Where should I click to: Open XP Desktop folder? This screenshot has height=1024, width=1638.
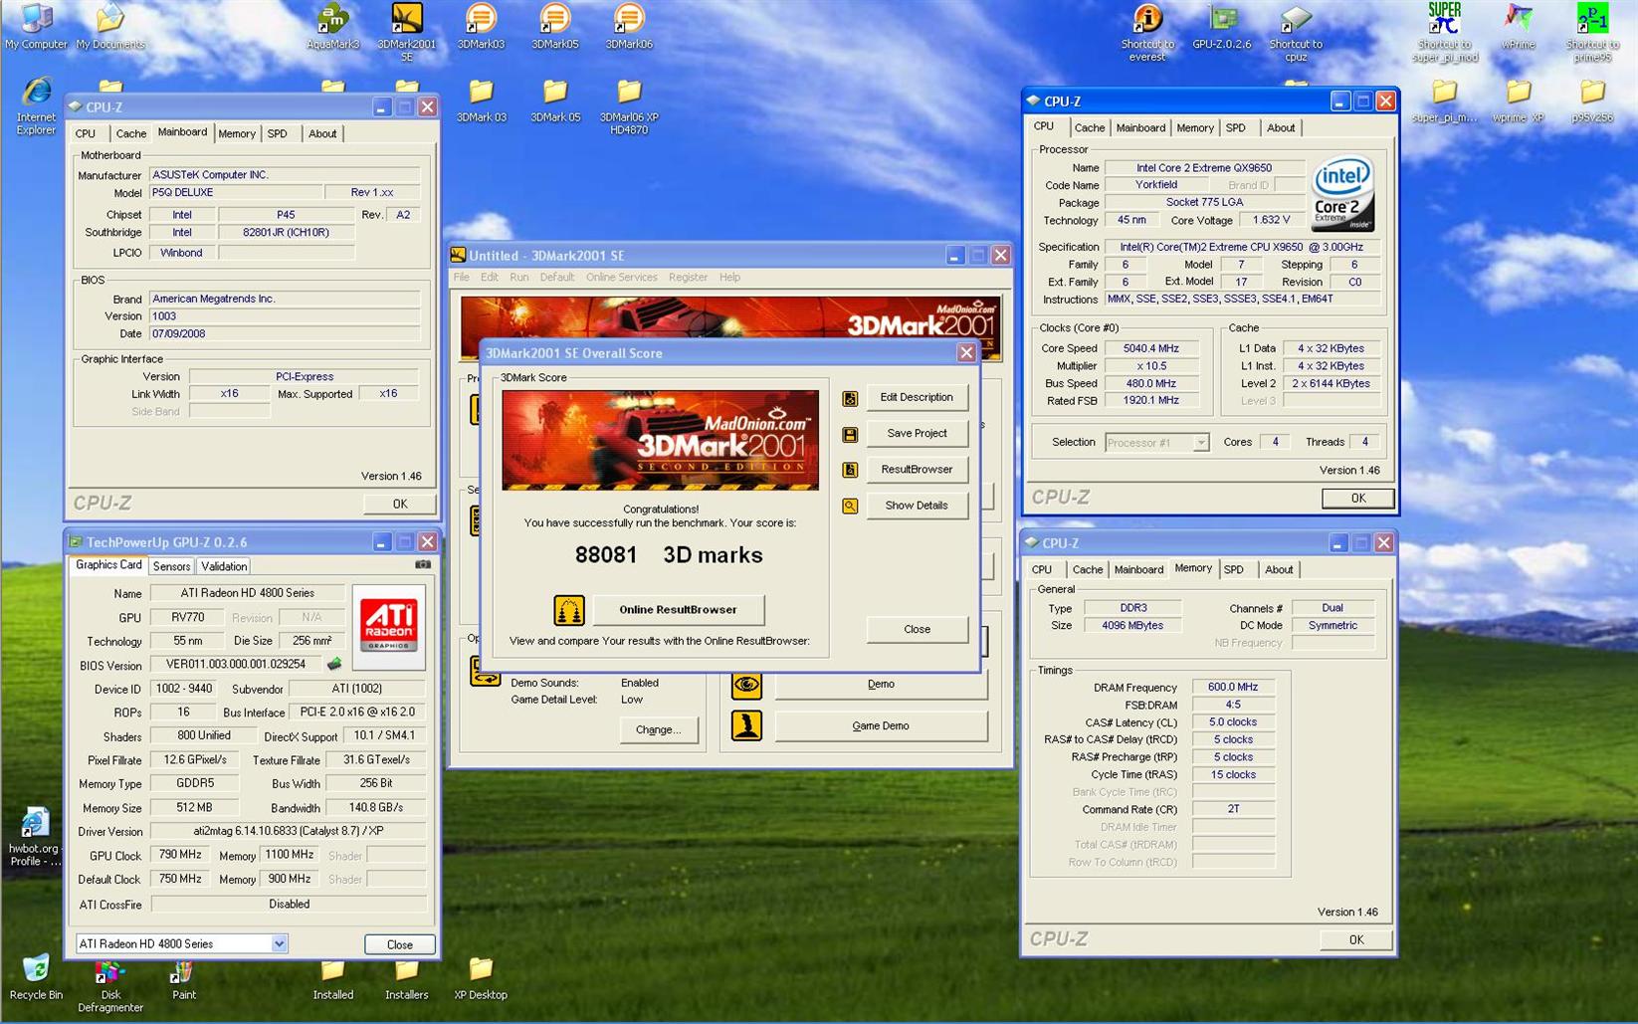481,980
